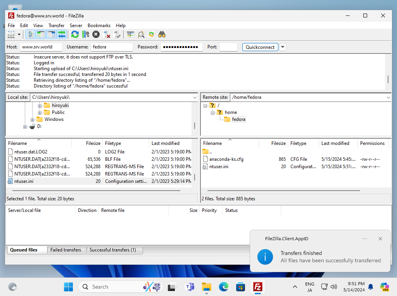The height and width of the screenshot is (296, 397).
Task: Select the fedora folder in remote tree
Action: click(238, 119)
